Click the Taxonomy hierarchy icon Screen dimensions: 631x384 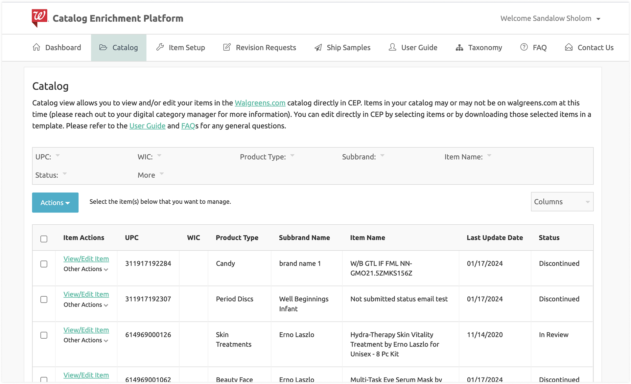459,48
